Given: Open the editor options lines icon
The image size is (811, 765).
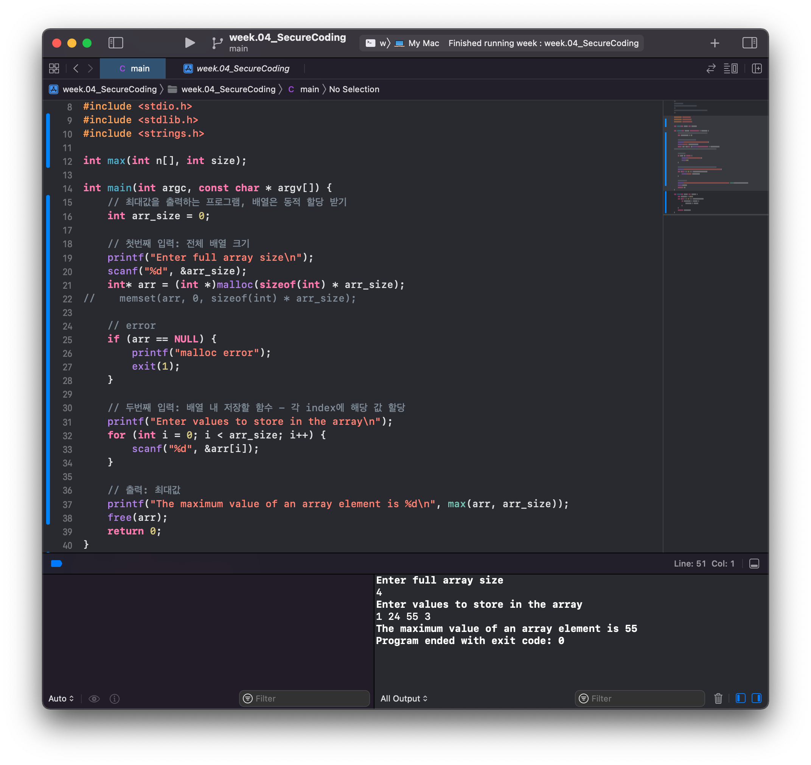Looking at the screenshot, I should point(730,68).
